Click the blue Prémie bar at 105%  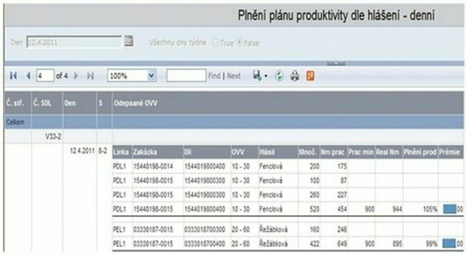click(450, 209)
